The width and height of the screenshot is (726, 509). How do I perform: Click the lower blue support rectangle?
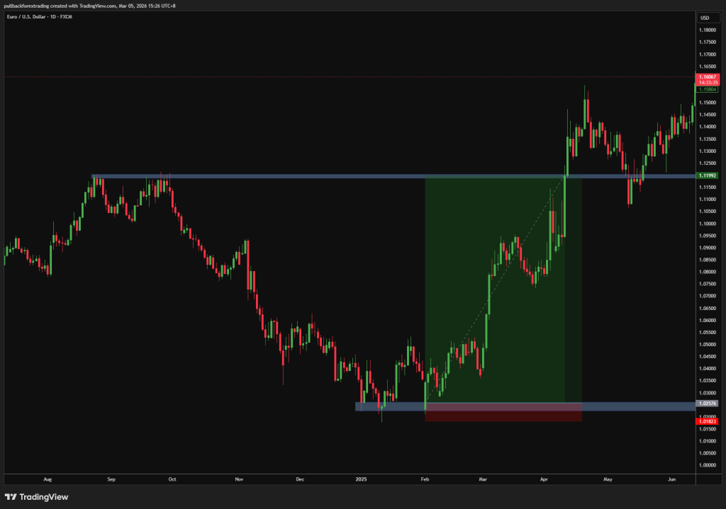coord(390,406)
